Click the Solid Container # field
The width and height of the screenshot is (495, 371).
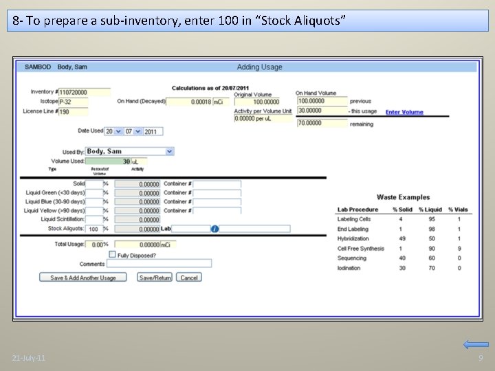217,183
